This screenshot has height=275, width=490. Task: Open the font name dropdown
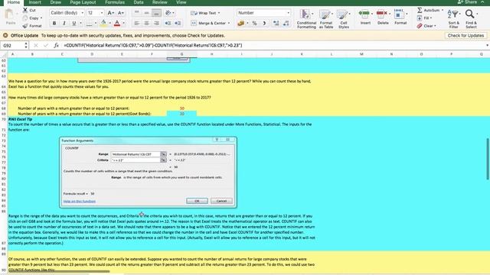tap(83, 13)
